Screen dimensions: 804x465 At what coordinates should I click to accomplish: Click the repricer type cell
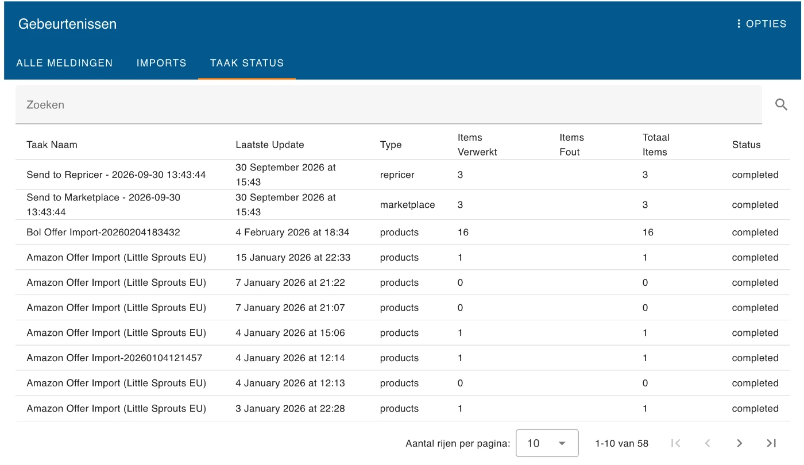[x=397, y=175]
